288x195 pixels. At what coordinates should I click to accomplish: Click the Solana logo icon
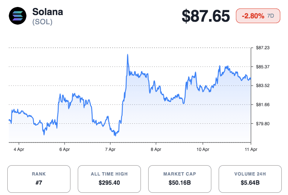click(18, 17)
